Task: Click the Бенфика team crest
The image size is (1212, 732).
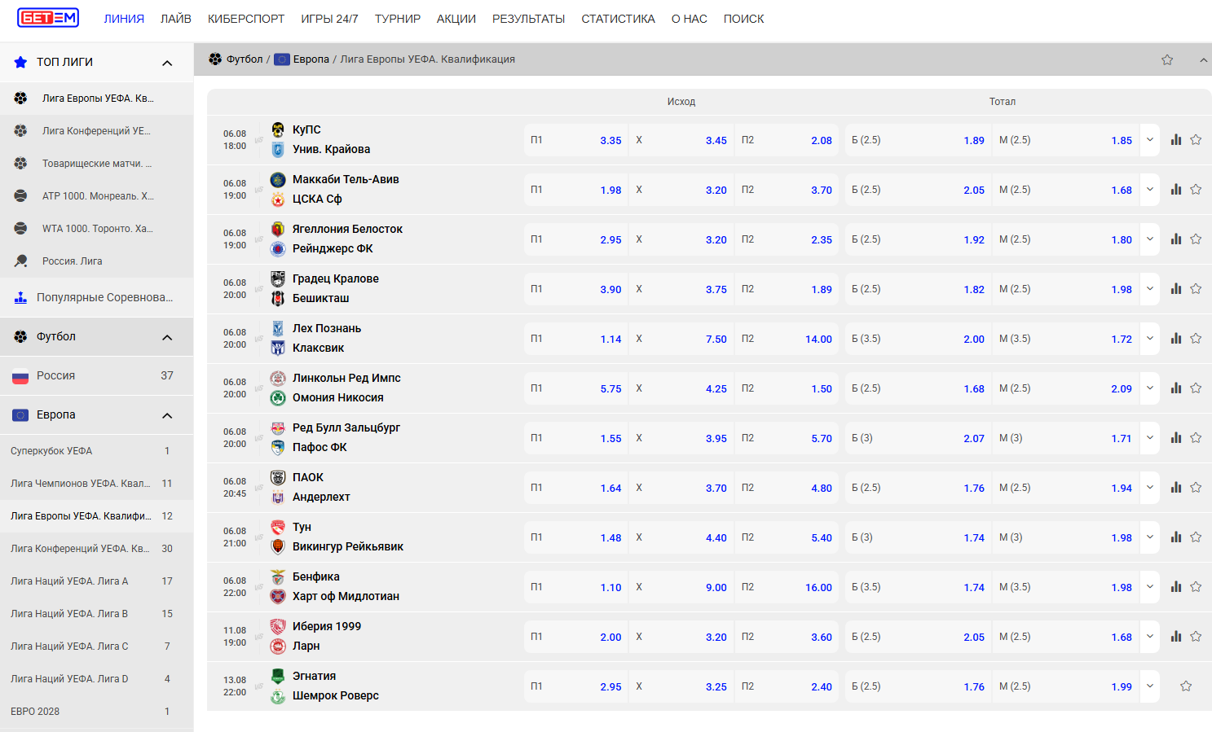Action: pyautogui.click(x=278, y=576)
